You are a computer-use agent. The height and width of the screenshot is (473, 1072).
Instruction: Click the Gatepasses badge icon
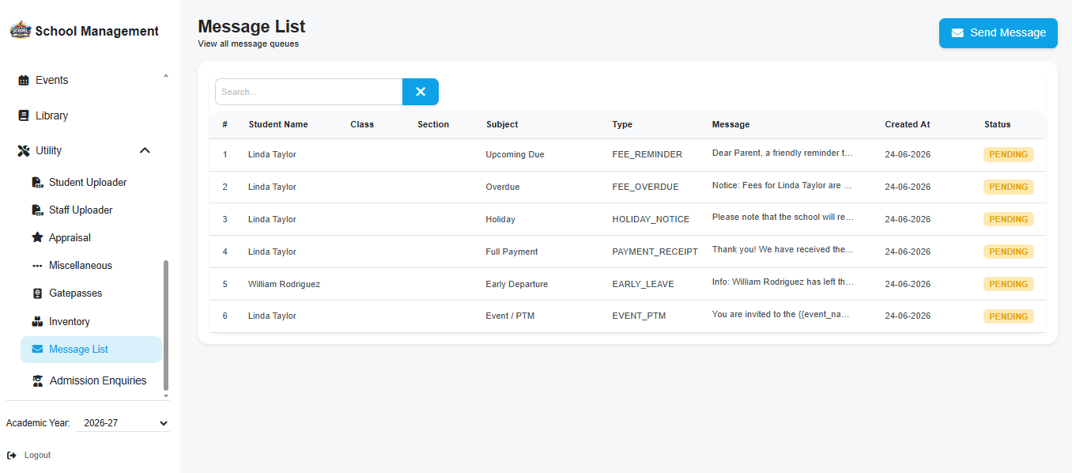click(x=37, y=293)
